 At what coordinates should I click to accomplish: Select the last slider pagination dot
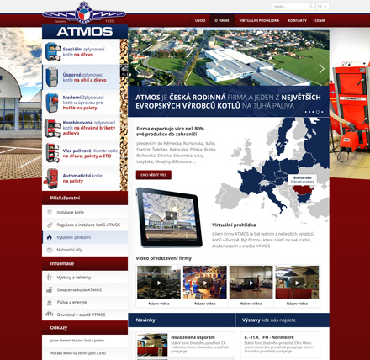pos(322,112)
